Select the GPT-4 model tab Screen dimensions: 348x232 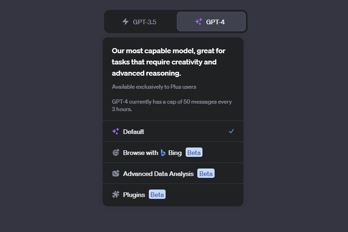point(211,21)
